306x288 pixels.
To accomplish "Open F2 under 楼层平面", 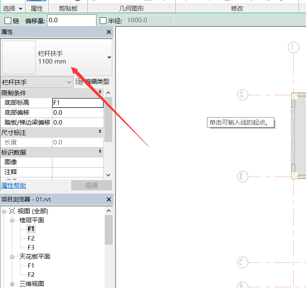I will (31, 238).
